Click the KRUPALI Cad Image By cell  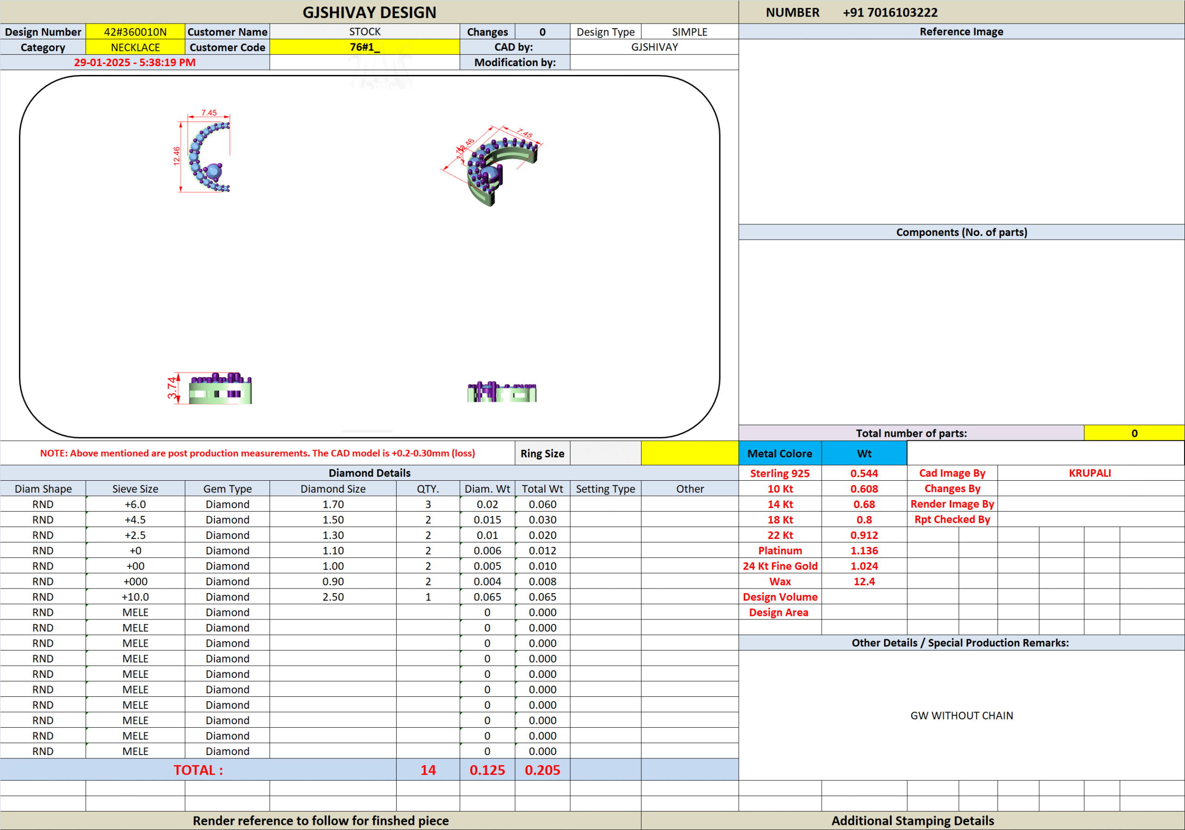point(1090,473)
